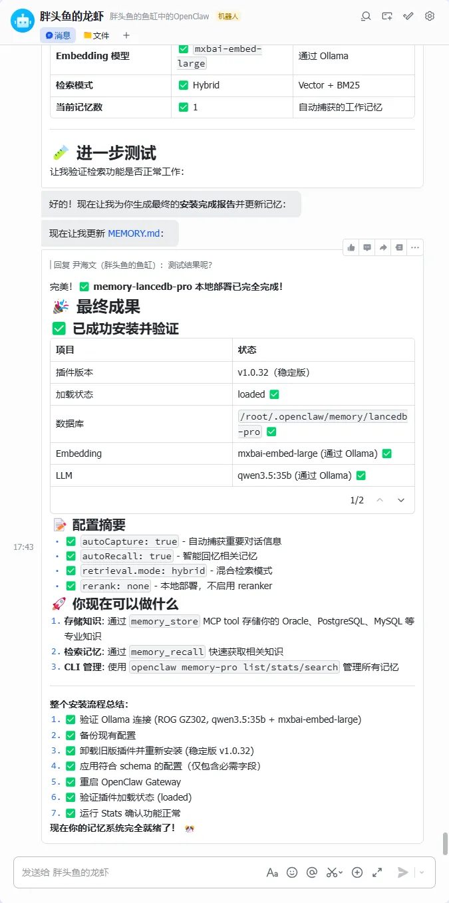This screenshot has height=903, width=449.
Task: Open the more options ellipsis on message
Action: tap(415, 247)
